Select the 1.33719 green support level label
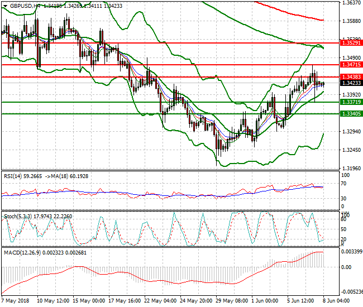 (x=351, y=102)
